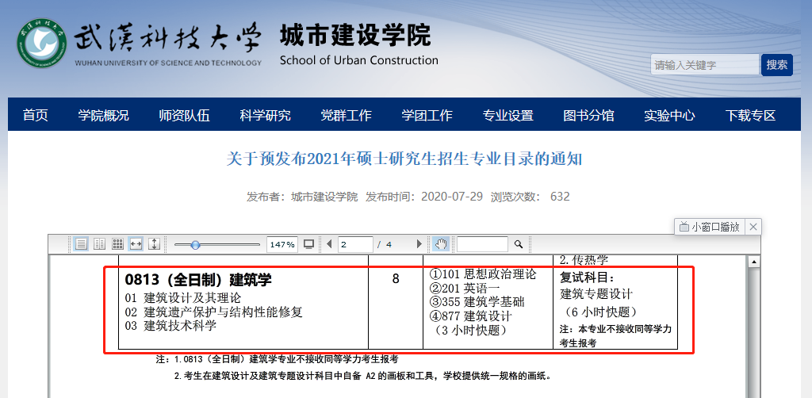Switch to thumbnail grid view
The height and width of the screenshot is (398, 812).
[x=117, y=244]
